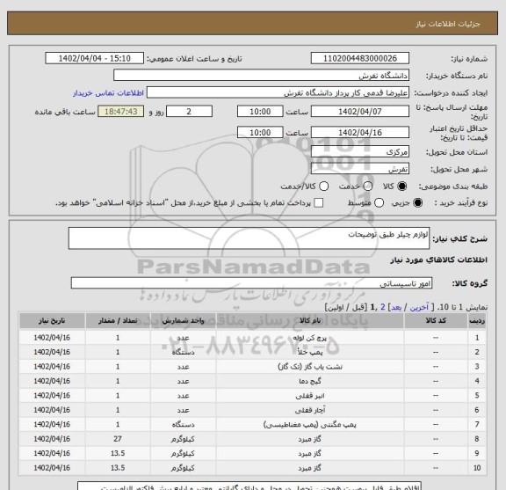Click the استان محل تحویل field مرکزی
Viewport: 506px width, 490px height.
[x=360, y=152]
